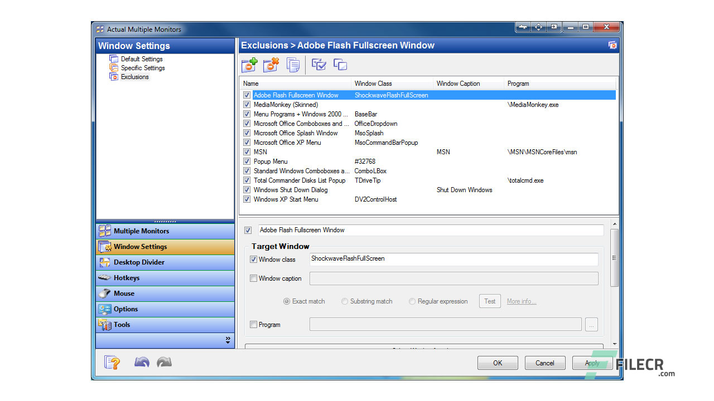Image resolution: width=714 pixels, height=401 pixels.
Task: Go to the Desktop Divider section
Action: coord(165,262)
